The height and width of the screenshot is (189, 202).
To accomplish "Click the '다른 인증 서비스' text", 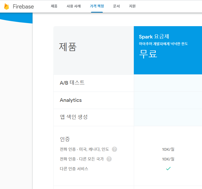I will pyautogui.click(x=74, y=169).
